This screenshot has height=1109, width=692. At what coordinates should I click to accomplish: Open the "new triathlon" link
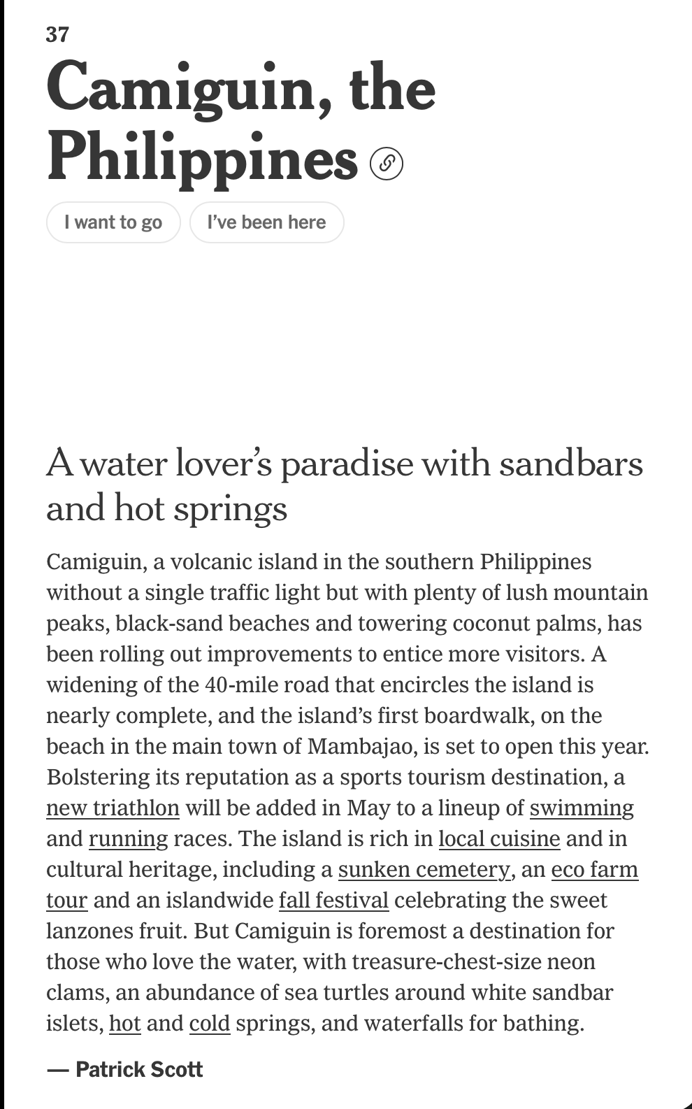(x=113, y=808)
